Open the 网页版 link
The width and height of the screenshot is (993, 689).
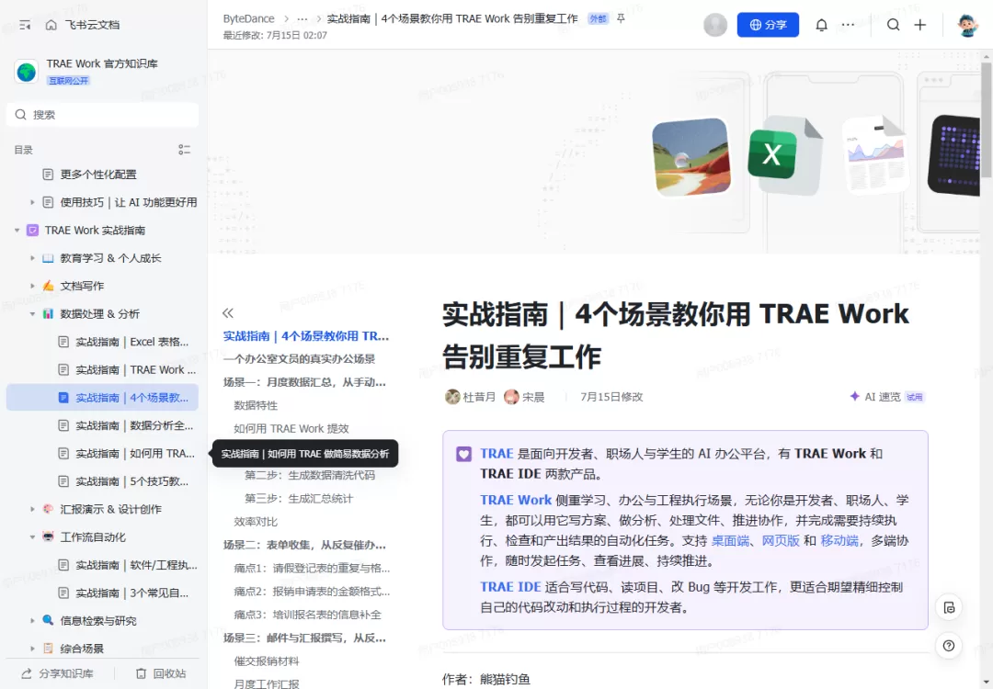tap(781, 540)
